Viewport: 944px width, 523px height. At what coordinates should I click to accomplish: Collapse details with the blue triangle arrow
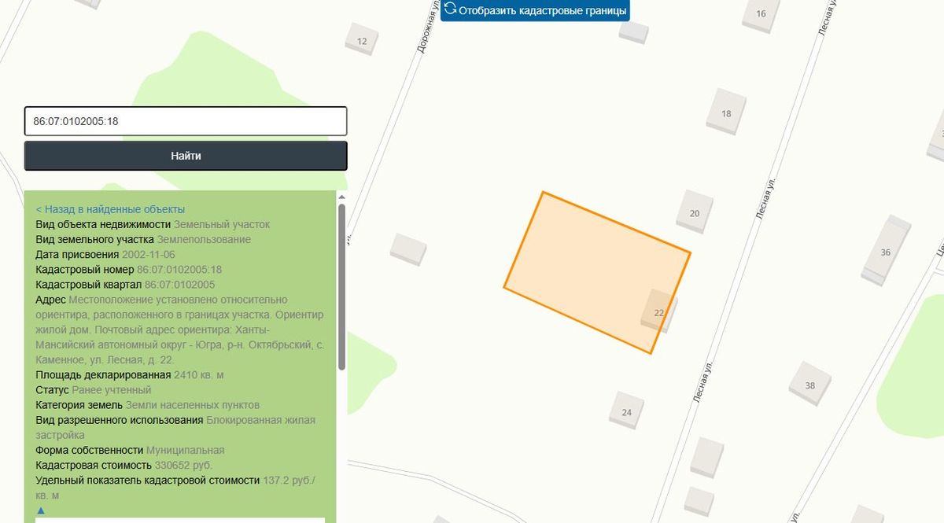[41, 510]
